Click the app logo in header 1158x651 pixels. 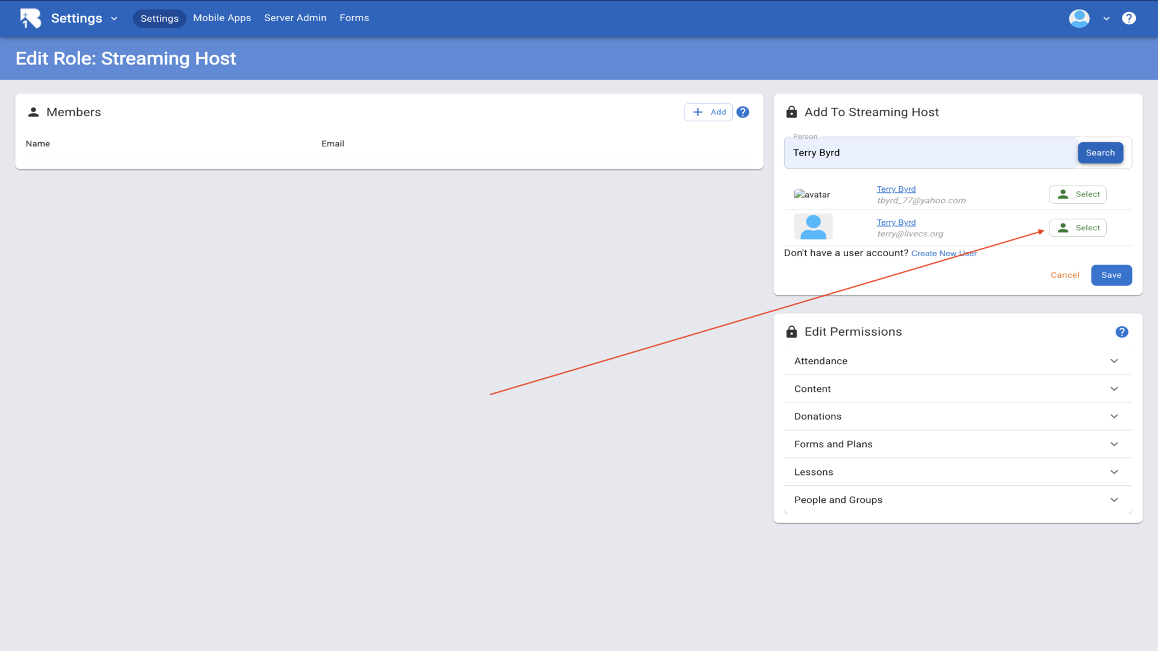(x=30, y=18)
